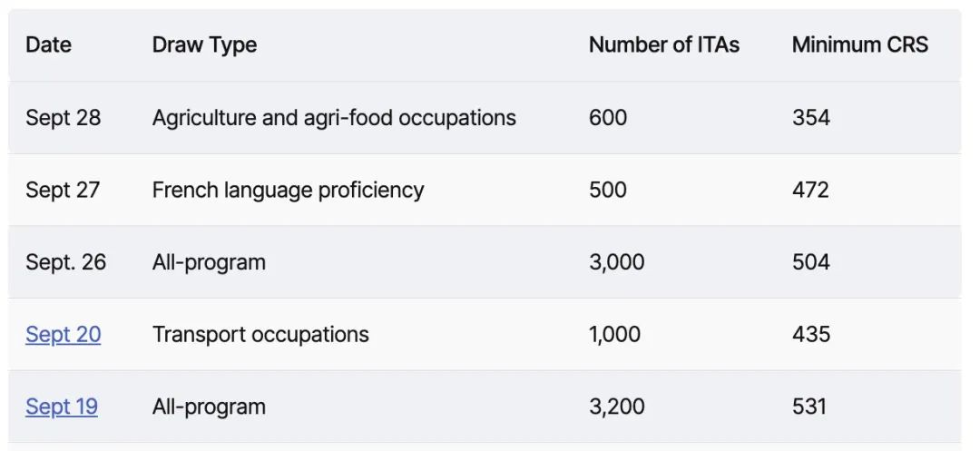The image size is (980, 451).
Task: Open the Sept 19 draw link
Action: click(62, 407)
